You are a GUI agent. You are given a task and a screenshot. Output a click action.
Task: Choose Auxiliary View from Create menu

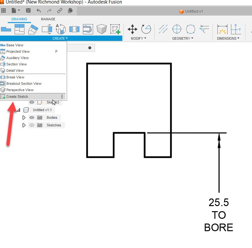[33, 58]
